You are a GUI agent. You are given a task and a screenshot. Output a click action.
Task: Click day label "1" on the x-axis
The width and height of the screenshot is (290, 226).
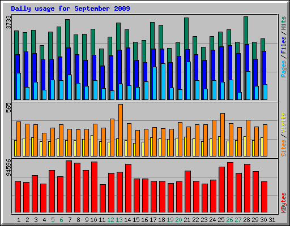coord(19,220)
